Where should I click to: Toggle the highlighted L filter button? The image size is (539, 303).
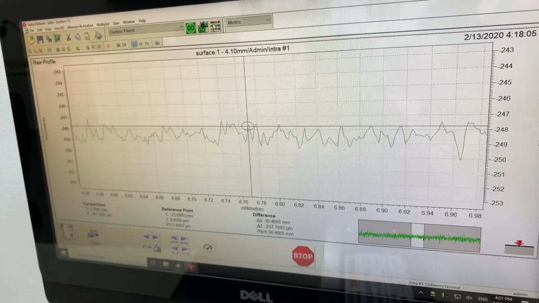pos(134,44)
